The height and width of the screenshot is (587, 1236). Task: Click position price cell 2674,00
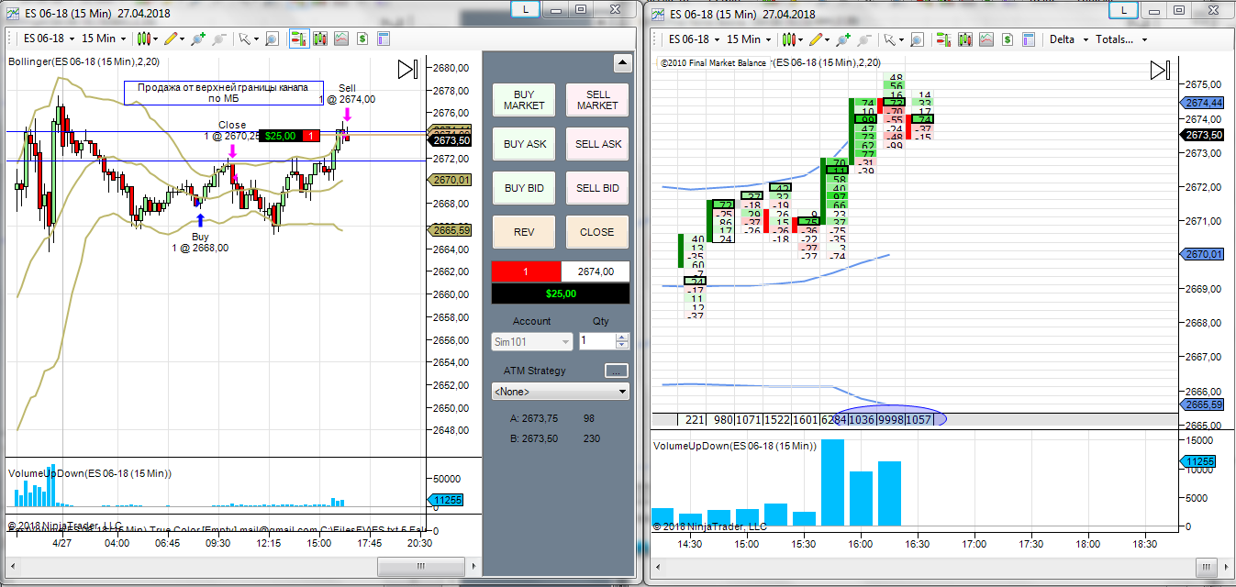596,271
